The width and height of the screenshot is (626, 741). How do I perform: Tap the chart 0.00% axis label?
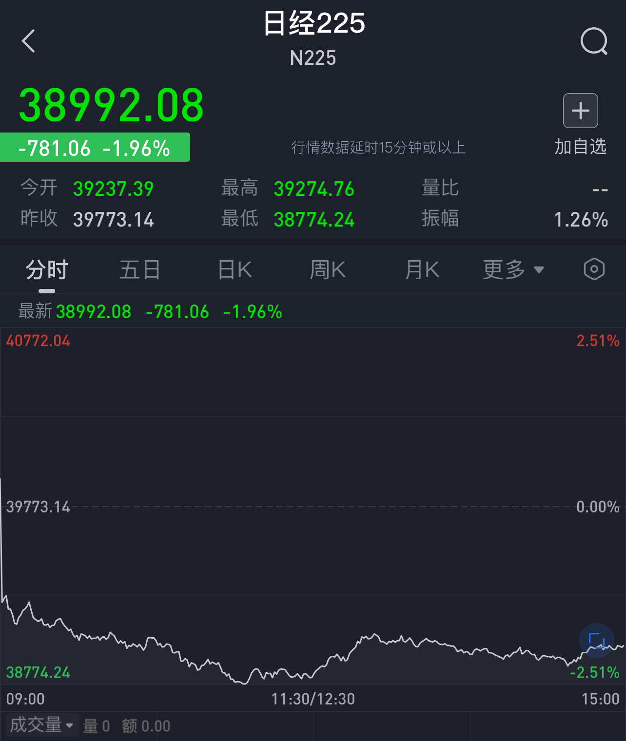point(598,507)
